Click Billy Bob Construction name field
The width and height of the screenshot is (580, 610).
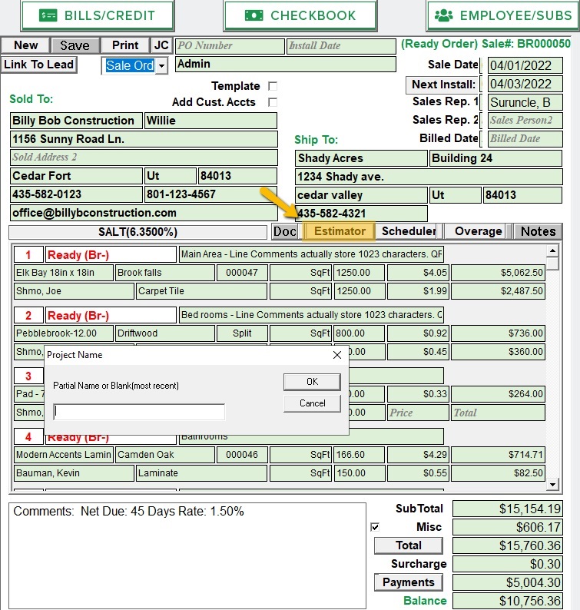[x=76, y=121]
